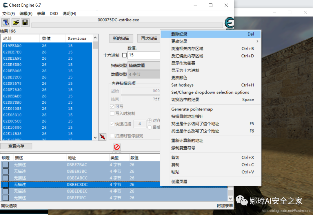Open the D3D menu

click(x=54, y=14)
